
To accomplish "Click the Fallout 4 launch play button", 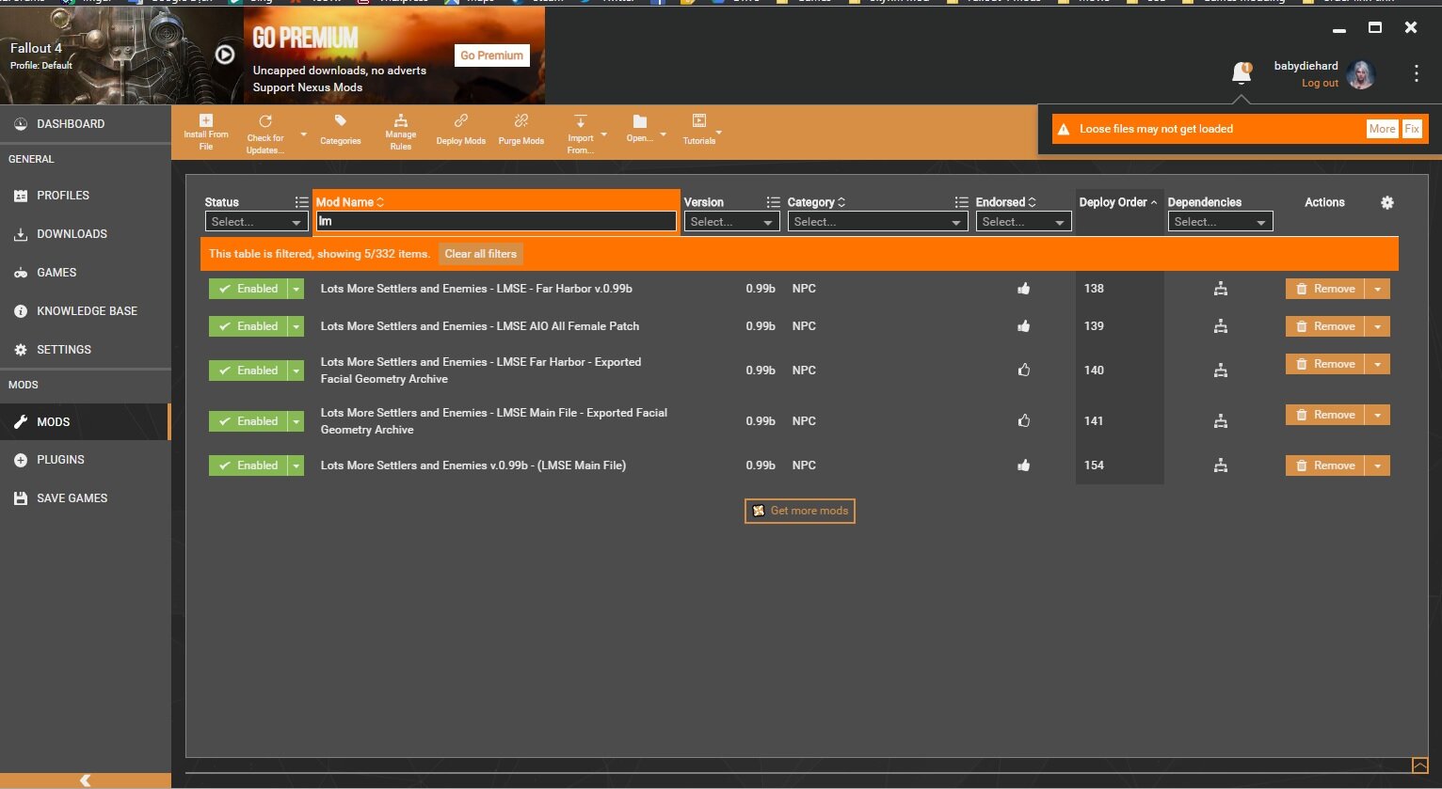I will [x=225, y=55].
